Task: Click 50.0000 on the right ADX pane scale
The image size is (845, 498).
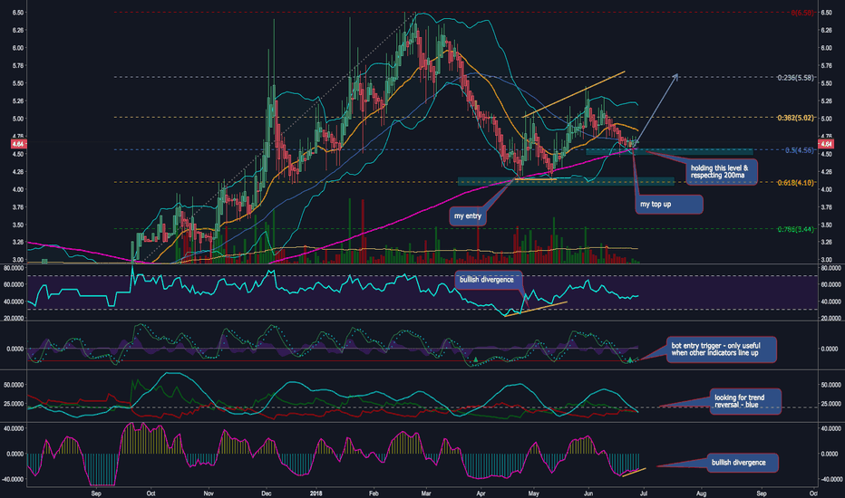Action: click(830, 385)
